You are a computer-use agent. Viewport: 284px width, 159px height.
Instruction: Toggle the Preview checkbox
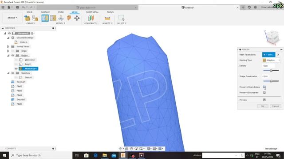coord(264,100)
